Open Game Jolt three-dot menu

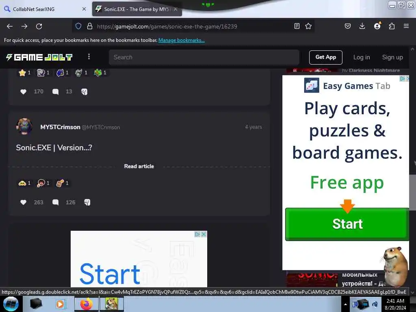(x=89, y=56)
